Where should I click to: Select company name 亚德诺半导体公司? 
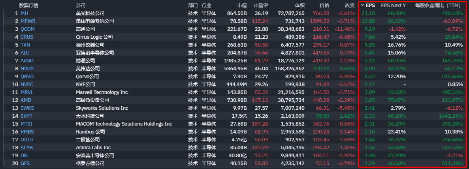point(95,53)
